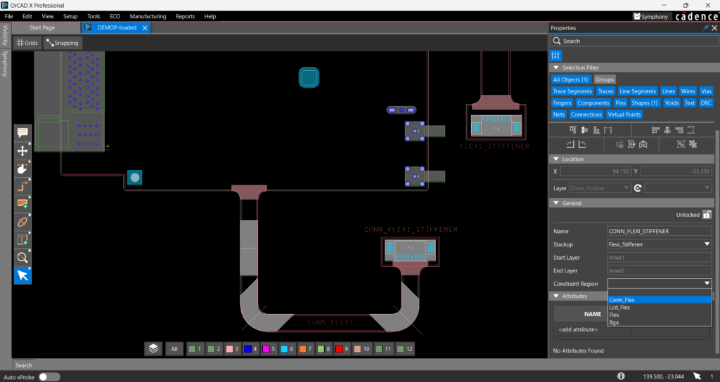Open the Reports menu
This screenshot has height=382, width=720.
pos(185,17)
